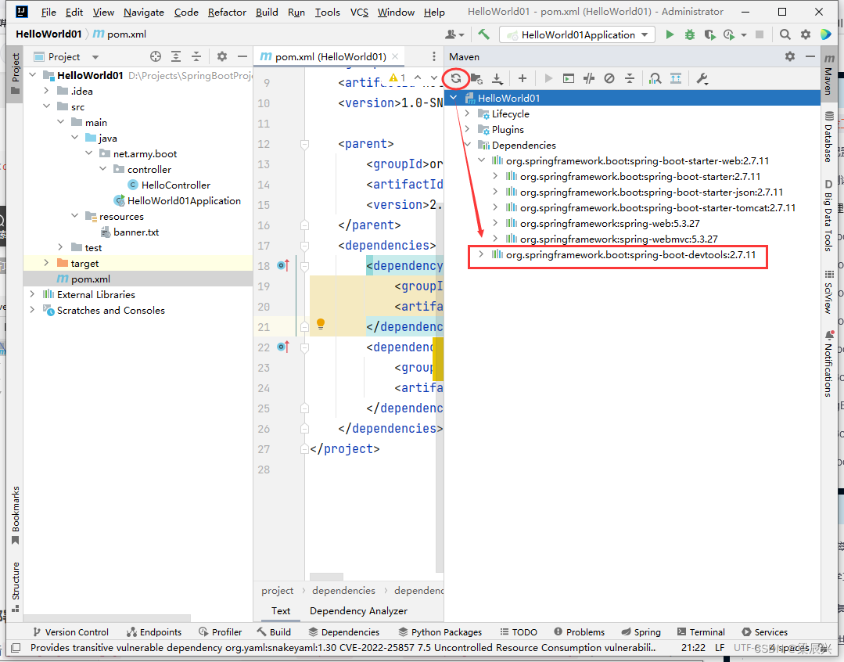The width and height of the screenshot is (844, 662).
Task: Switch to Text tab of pom editor
Action: (x=281, y=611)
